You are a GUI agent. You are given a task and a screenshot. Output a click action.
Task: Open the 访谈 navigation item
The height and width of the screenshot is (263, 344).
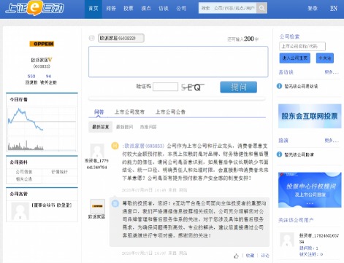(164, 9)
